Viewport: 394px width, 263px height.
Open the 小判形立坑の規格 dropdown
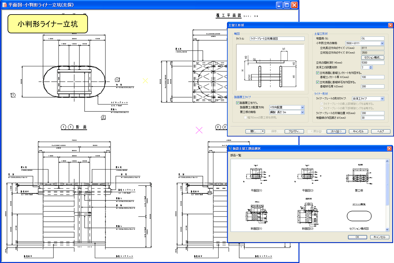(382, 43)
